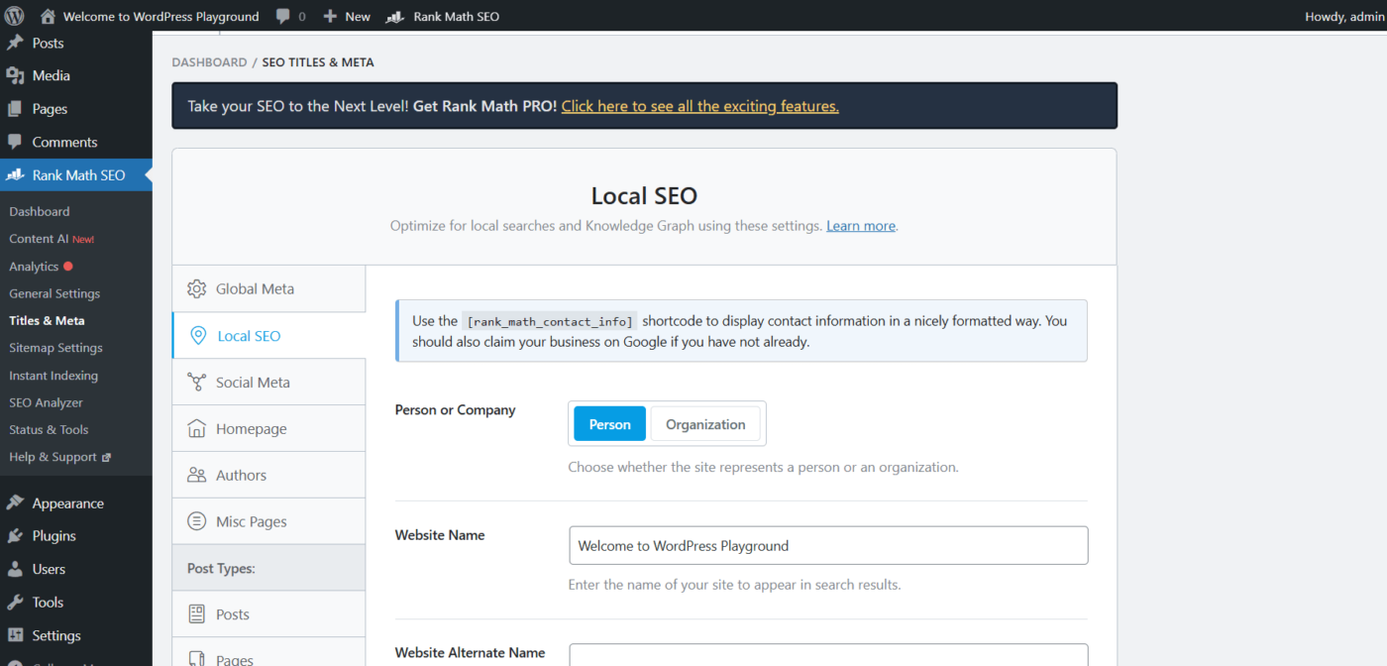Click the Local SEO map pin icon
1387x666 pixels.
coord(198,336)
